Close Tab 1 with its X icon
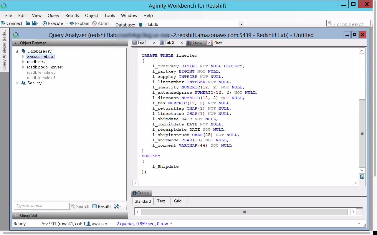The image size is (377, 235). [x=154, y=43]
